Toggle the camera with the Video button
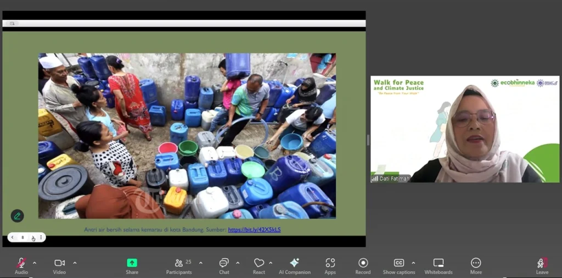 click(59, 264)
